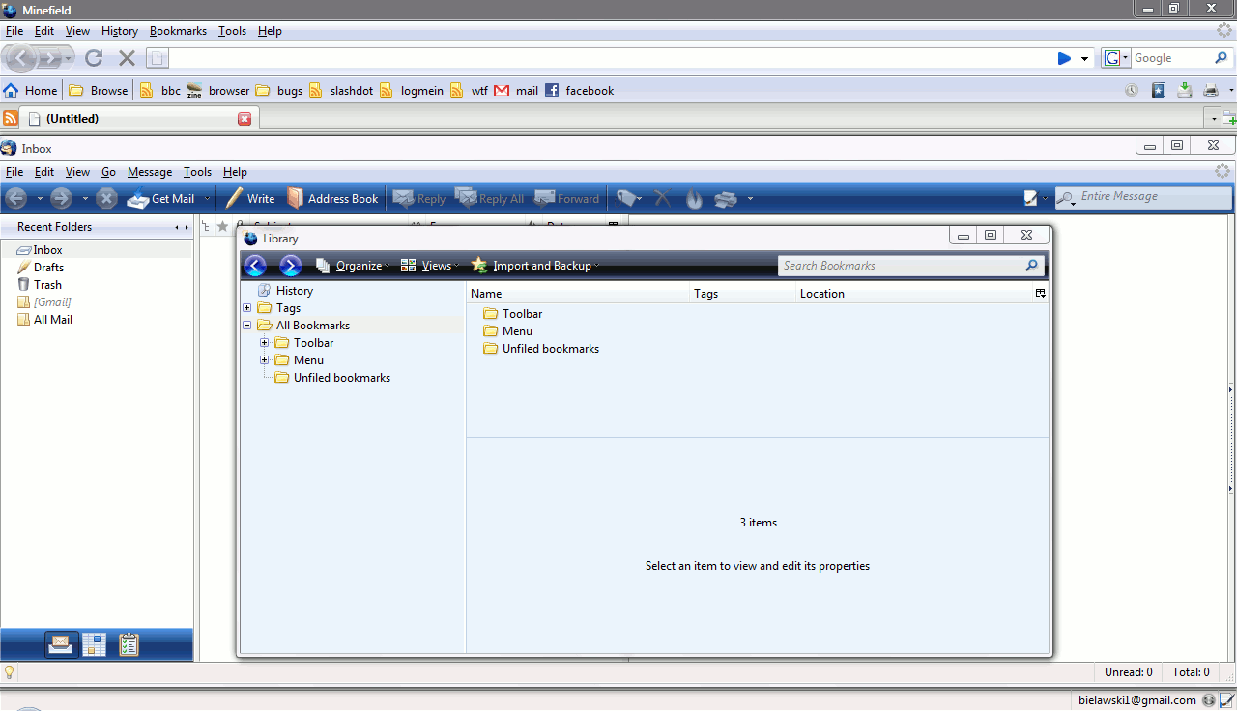The width and height of the screenshot is (1237, 711).
Task: Click the Delete message X icon
Action: pos(662,198)
